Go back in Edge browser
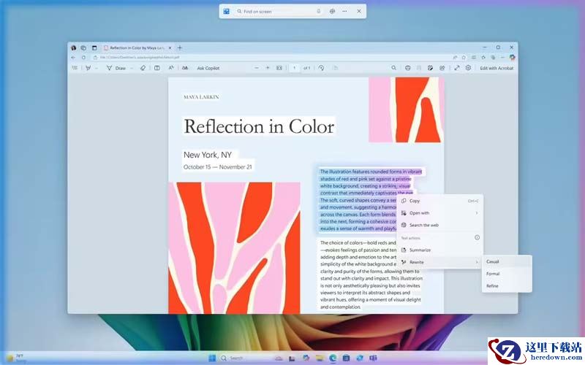The image size is (585, 365). click(x=73, y=58)
